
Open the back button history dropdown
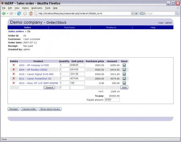(x=7, y=14)
